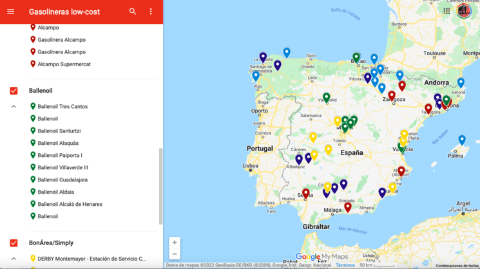The image size is (480, 269).
Task: Click the Gasolineras low-cost map title
Action: point(64,12)
